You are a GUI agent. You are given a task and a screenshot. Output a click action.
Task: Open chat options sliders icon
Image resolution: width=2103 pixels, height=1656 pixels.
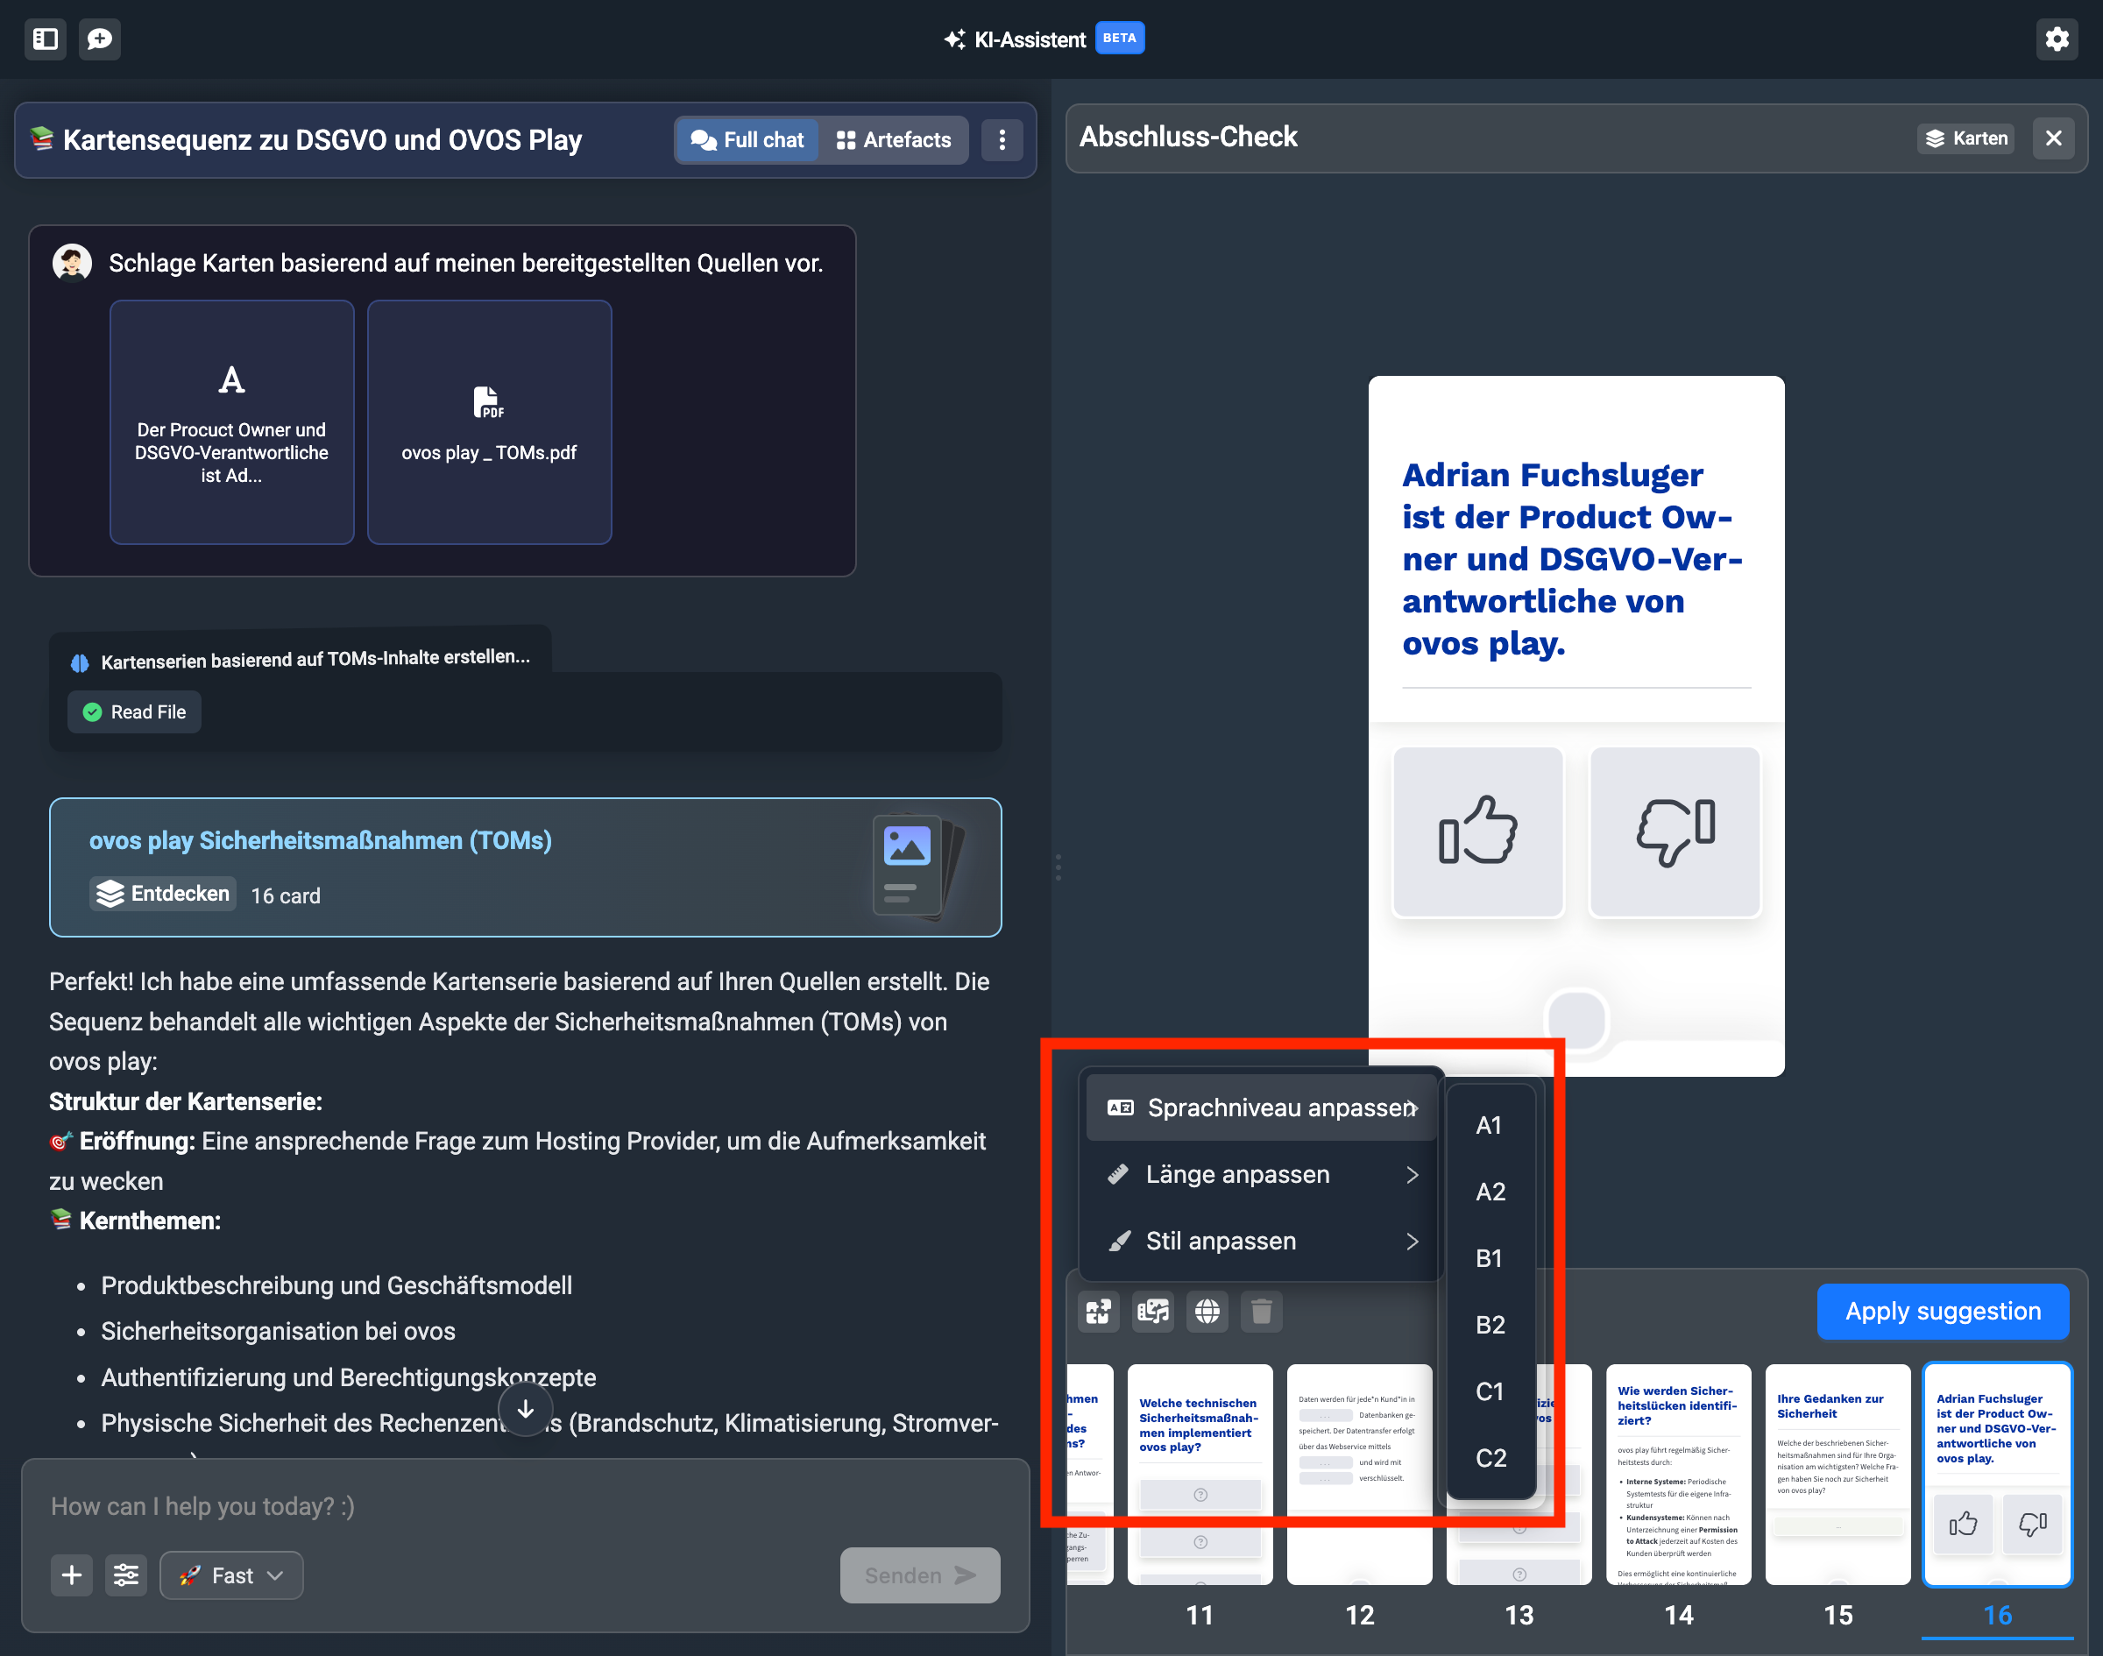[x=126, y=1575]
